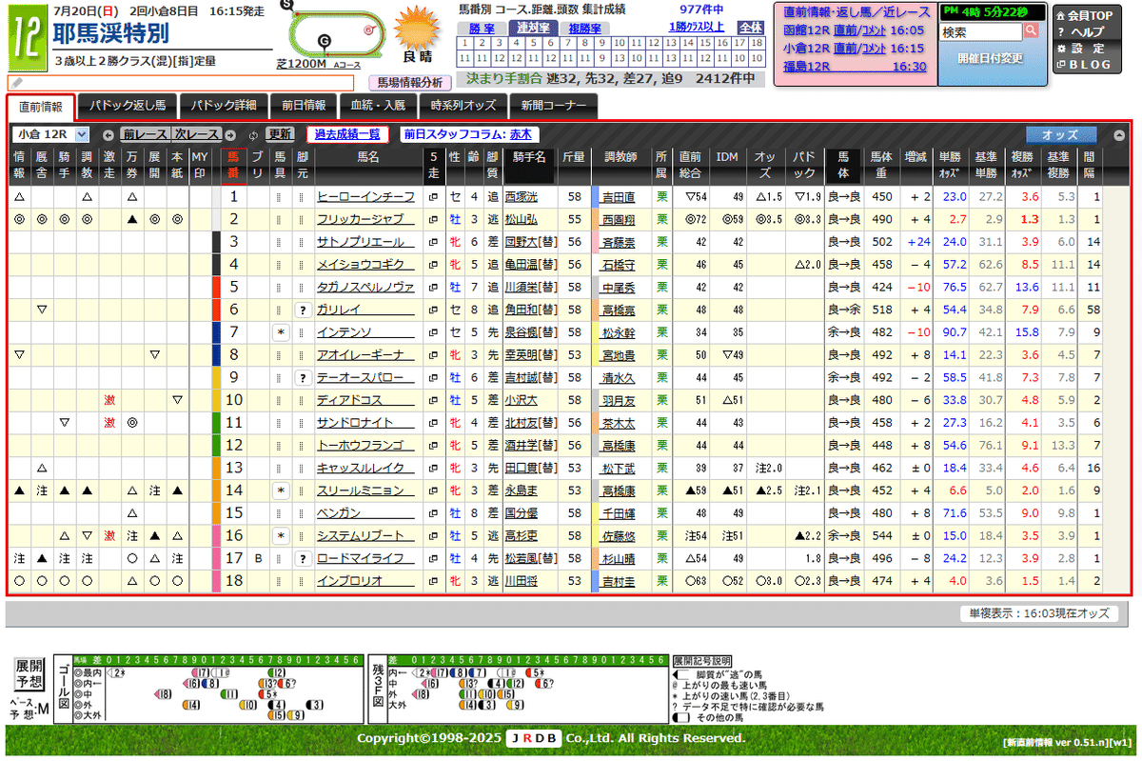This screenshot has height=761, width=1142.
Task: Open 設定 using the gear icon
Action: pos(1060,48)
